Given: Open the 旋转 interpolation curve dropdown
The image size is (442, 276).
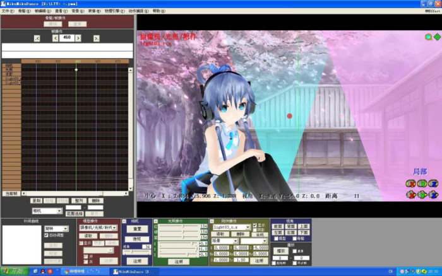Looking at the screenshot, I should tap(56, 229).
